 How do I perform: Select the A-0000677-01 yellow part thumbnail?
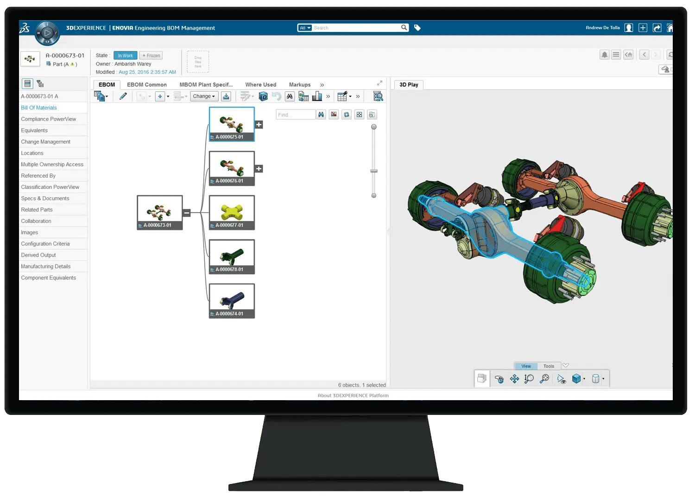point(232,212)
